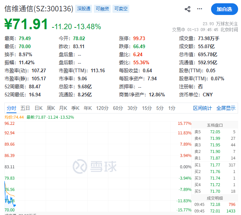Screen dimensions: 241x215
Task: Click the 52周最高 value 88.47
Action: click(x=35, y=87)
